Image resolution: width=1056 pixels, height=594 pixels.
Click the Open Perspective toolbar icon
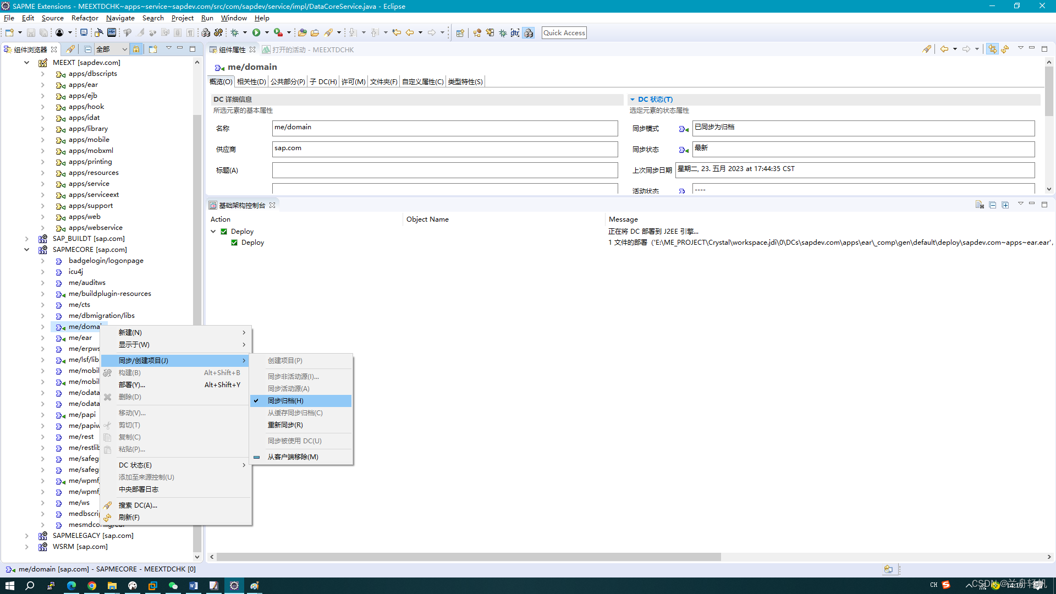point(460,33)
